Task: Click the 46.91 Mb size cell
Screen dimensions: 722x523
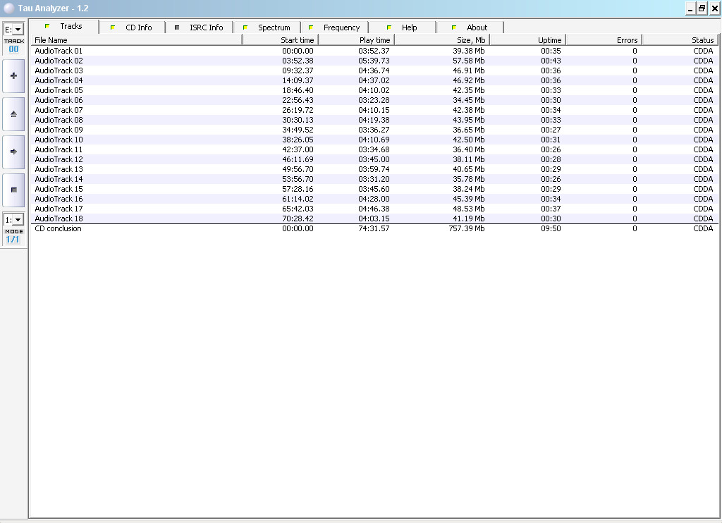Action: (468, 70)
